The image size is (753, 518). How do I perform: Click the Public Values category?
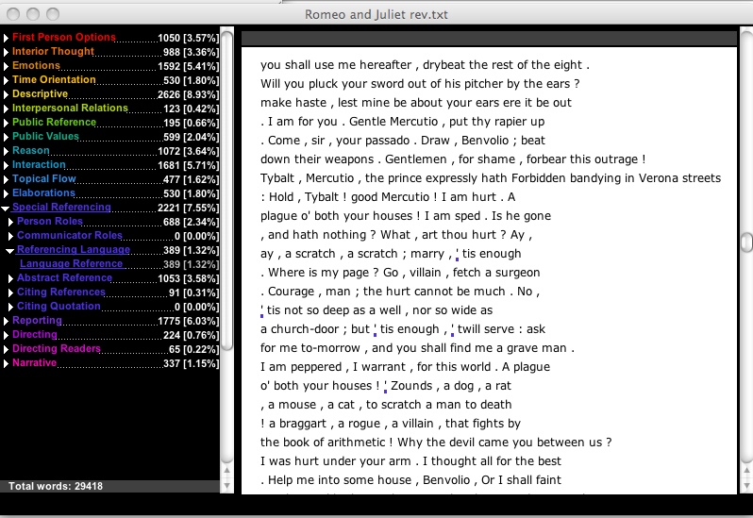[x=45, y=137]
